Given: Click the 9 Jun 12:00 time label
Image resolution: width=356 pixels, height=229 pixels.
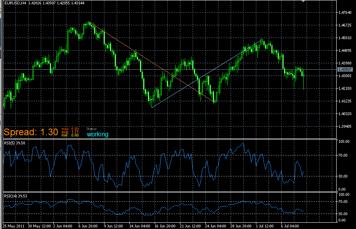Looking at the screenshot, I should point(113,226).
